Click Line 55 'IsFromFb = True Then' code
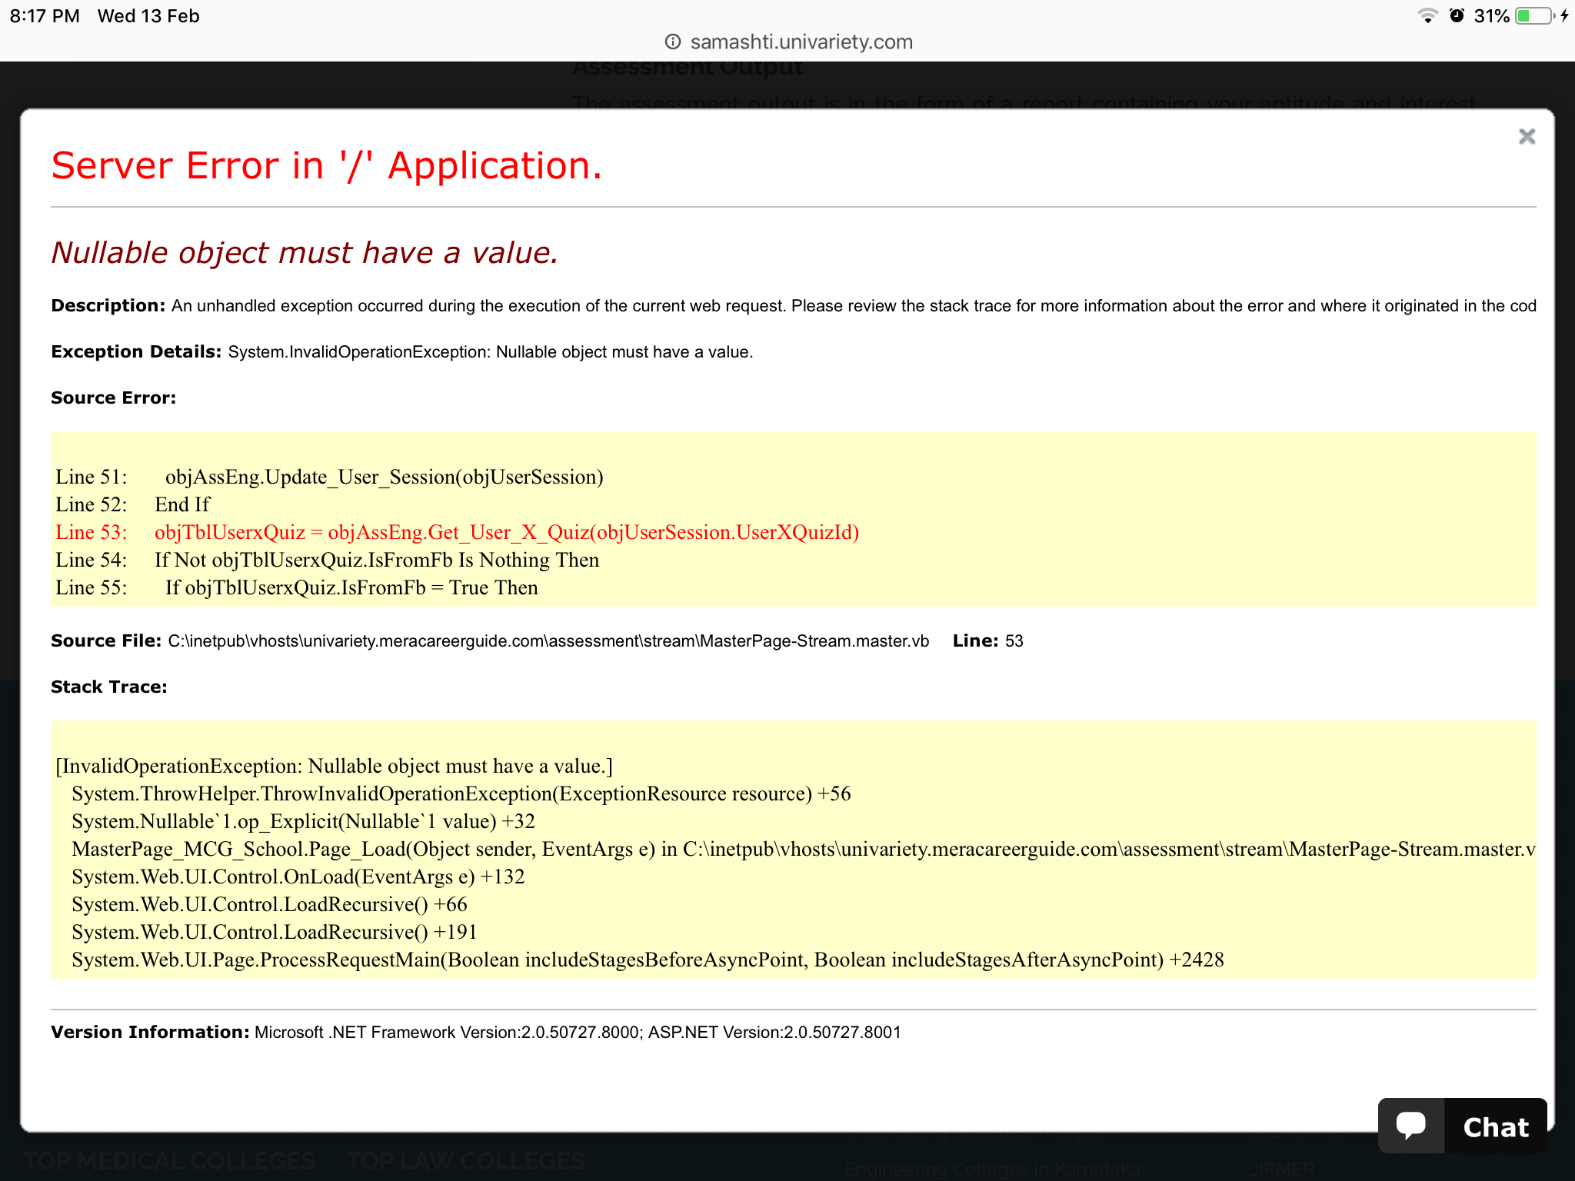This screenshot has width=1575, height=1181. coord(296,587)
